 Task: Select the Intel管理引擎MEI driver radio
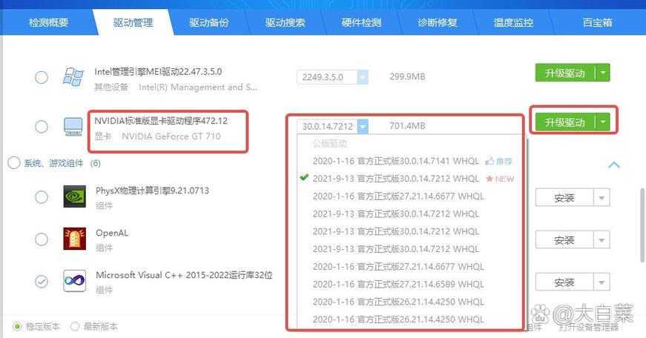click(x=42, y=77)
